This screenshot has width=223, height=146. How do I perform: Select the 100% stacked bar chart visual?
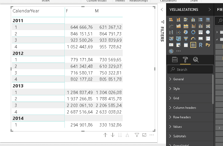201,20
